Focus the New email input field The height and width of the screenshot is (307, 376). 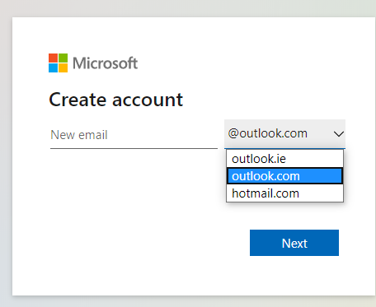pos(134,135)
